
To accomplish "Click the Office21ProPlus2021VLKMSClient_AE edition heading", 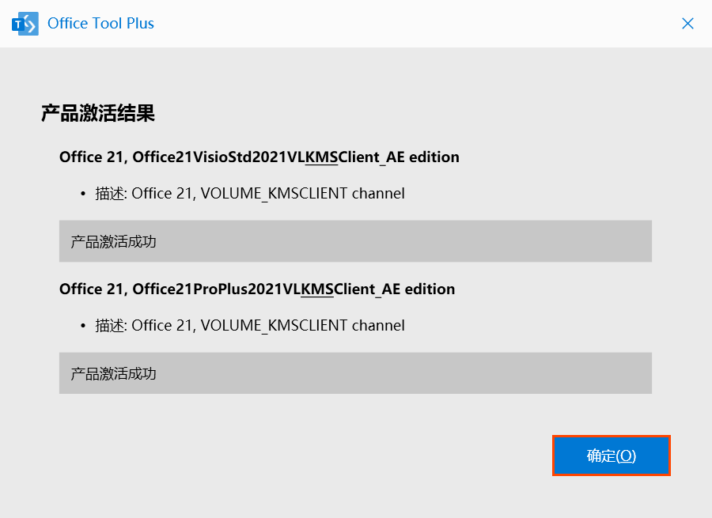I will click(x=257, y=289).
